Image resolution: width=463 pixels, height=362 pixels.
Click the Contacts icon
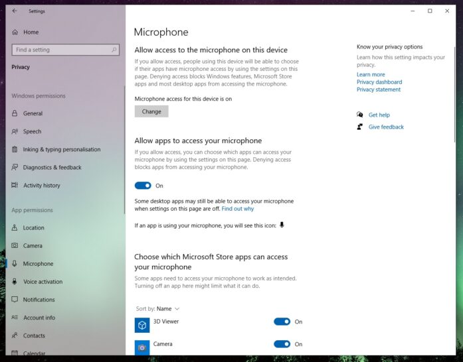point(15,335)
